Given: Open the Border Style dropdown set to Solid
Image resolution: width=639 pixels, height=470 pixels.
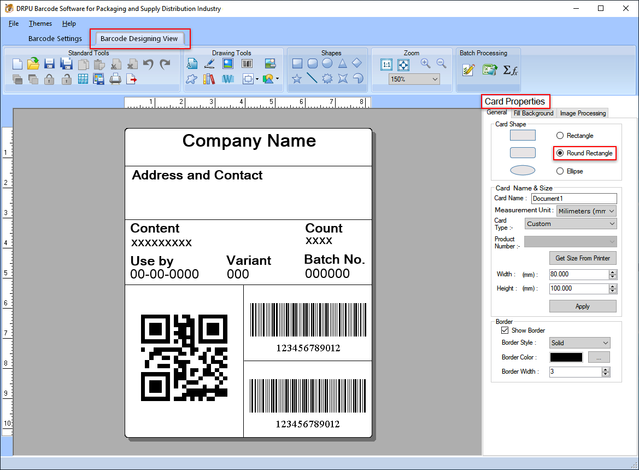Looking at the screenshot, I should (x=579, y=343).
